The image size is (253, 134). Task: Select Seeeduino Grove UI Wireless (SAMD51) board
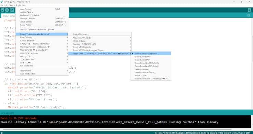(151, 79)
